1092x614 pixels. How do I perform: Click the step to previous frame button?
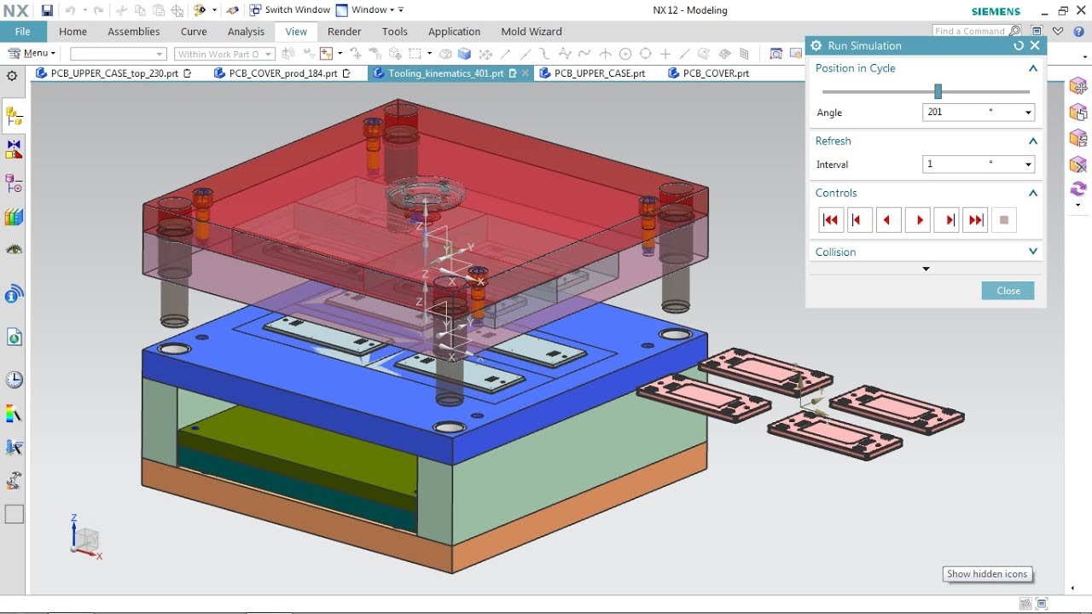(x=857, y=220)
